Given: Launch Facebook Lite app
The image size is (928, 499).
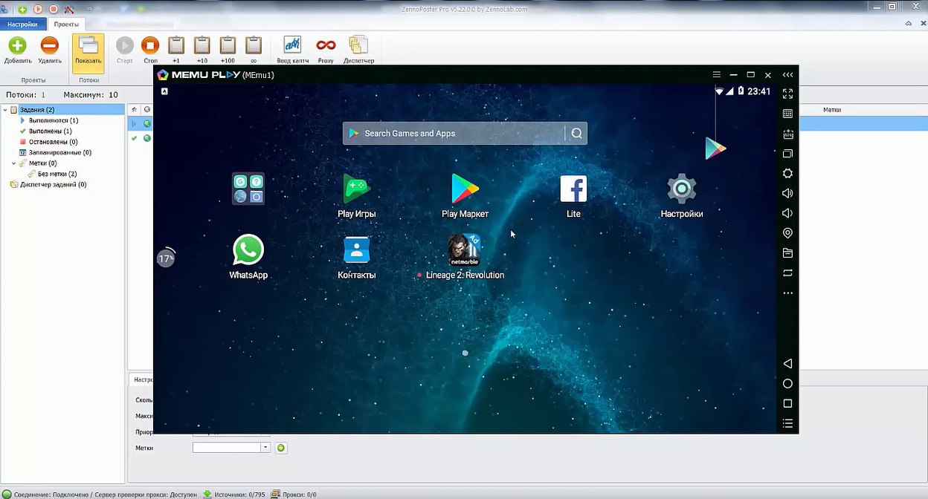Looking at the screenshot, I should [573, 190].
